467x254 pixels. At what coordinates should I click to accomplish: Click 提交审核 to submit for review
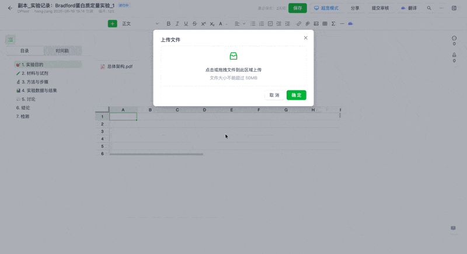coord(380,8)
